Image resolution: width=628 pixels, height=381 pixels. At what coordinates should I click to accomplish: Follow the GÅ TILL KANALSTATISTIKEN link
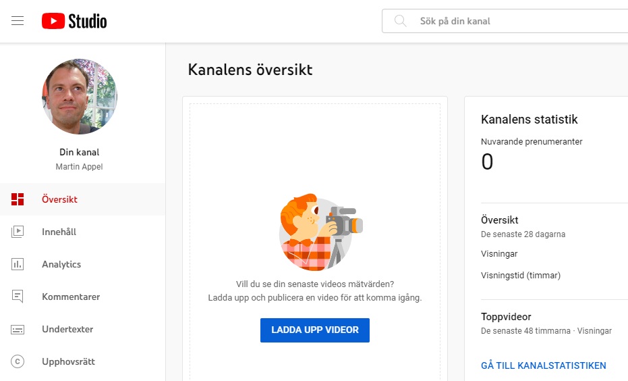(543, 365)
